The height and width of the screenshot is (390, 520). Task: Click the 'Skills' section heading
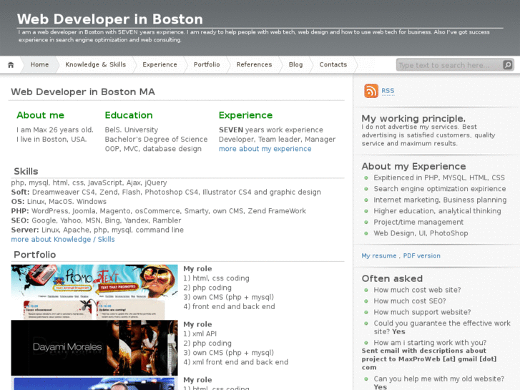[x=26, y=171]
